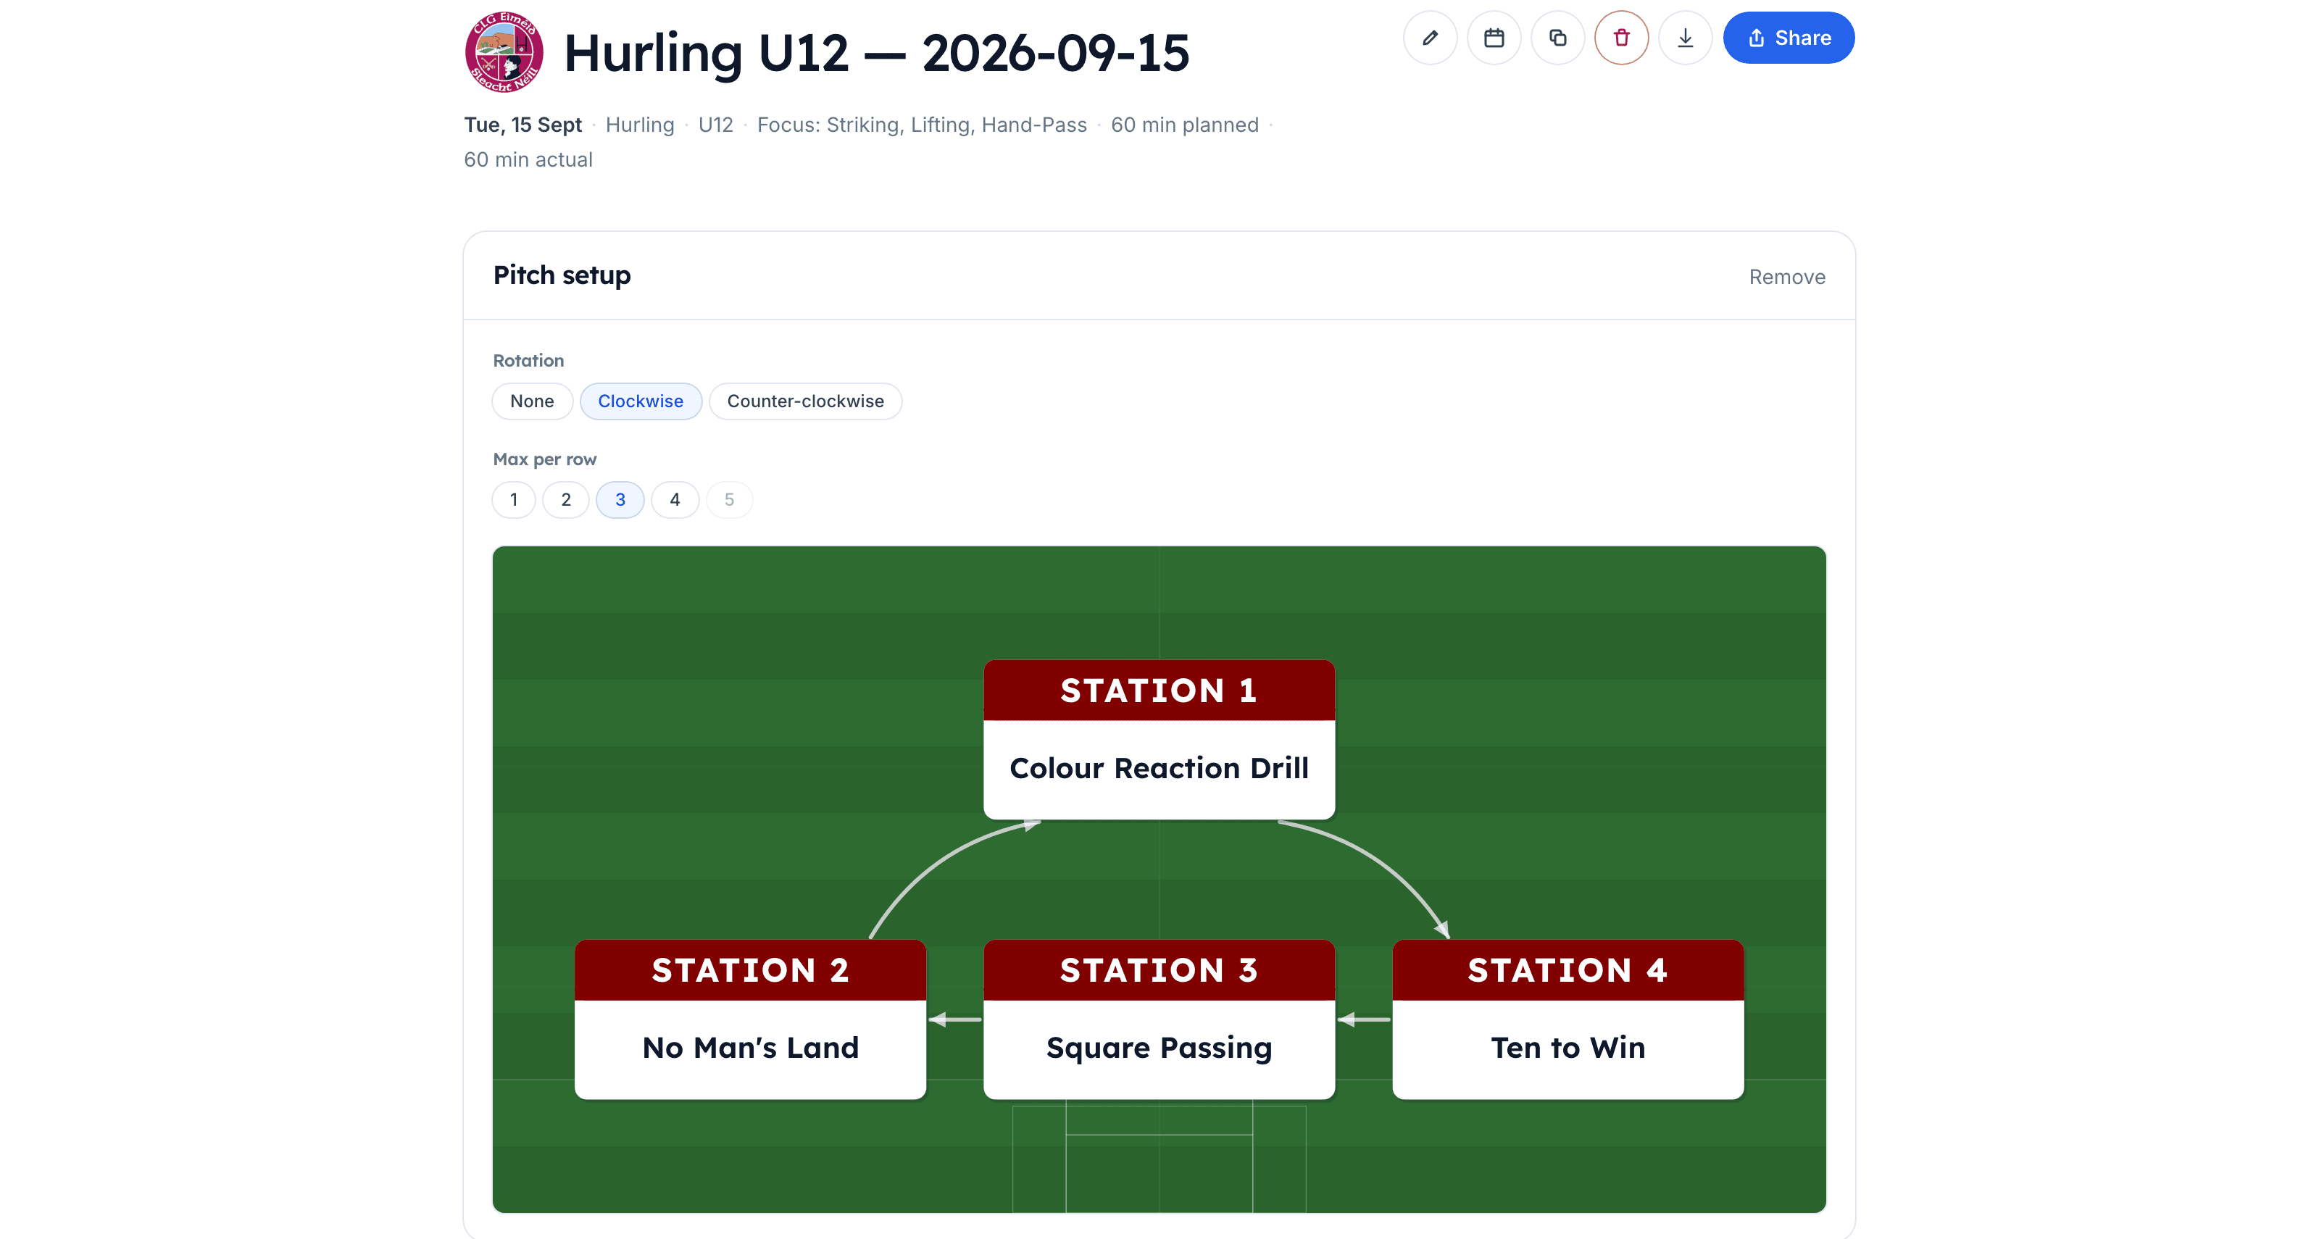Open the calendar schedule icon

(x=1494, y=38)
